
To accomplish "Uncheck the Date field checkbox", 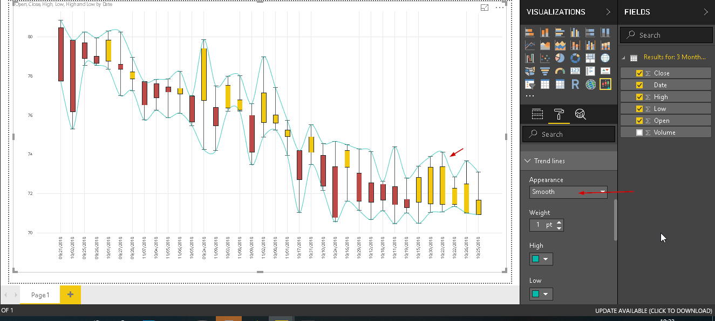I will pos(639,85).
